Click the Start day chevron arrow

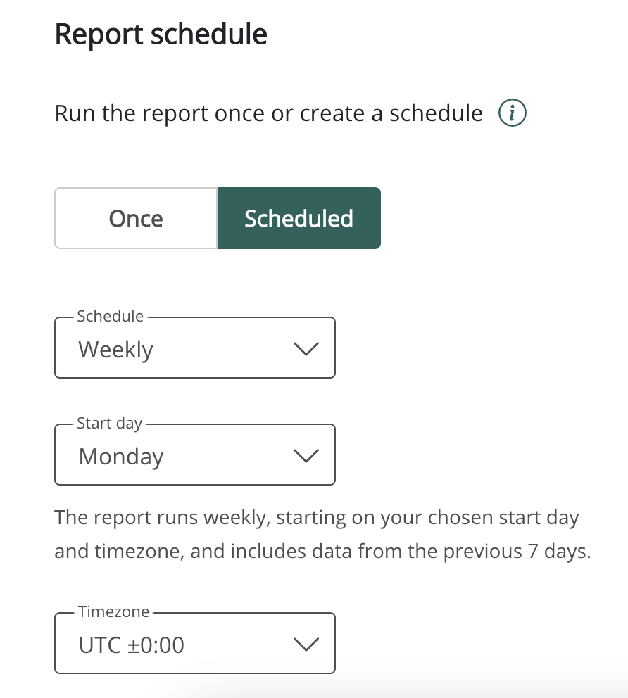pos(306,456)
